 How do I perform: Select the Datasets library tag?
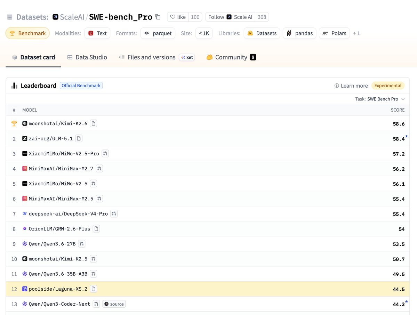(x=262, y=33)
